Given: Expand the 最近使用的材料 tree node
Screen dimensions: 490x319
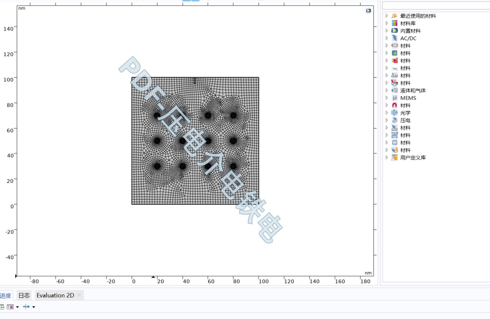Looking at the screenshot, I should 387,16.
